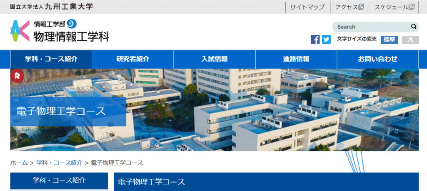
Task: Open アクセス external link
Action: pos(350,7)
